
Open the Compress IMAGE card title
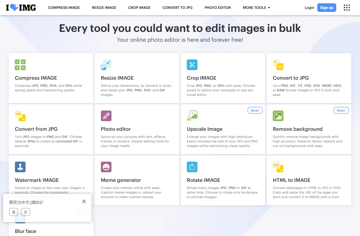pos(36,78)
